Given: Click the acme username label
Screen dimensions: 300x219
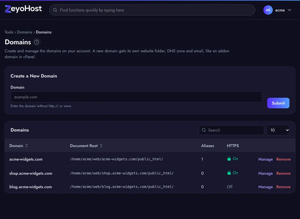Looking at the screenshot, I should [280, 10].
